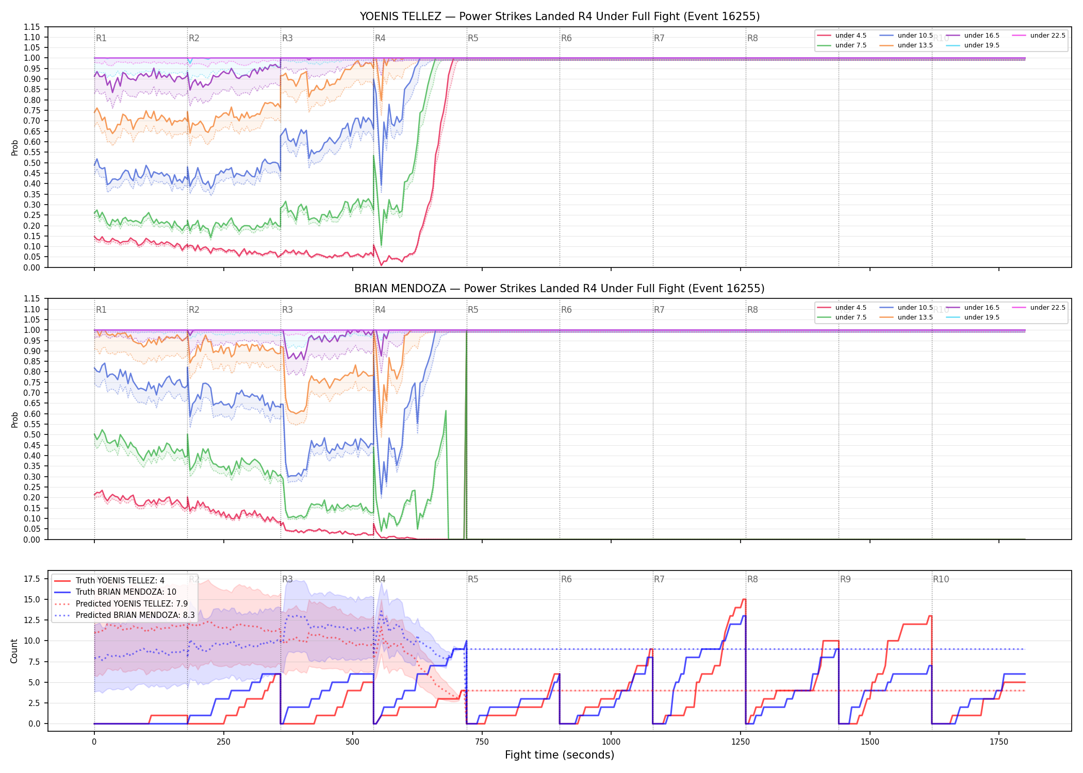
Task: Click the R10 round marker in Count chart
Action: click(x=941, y=579)
